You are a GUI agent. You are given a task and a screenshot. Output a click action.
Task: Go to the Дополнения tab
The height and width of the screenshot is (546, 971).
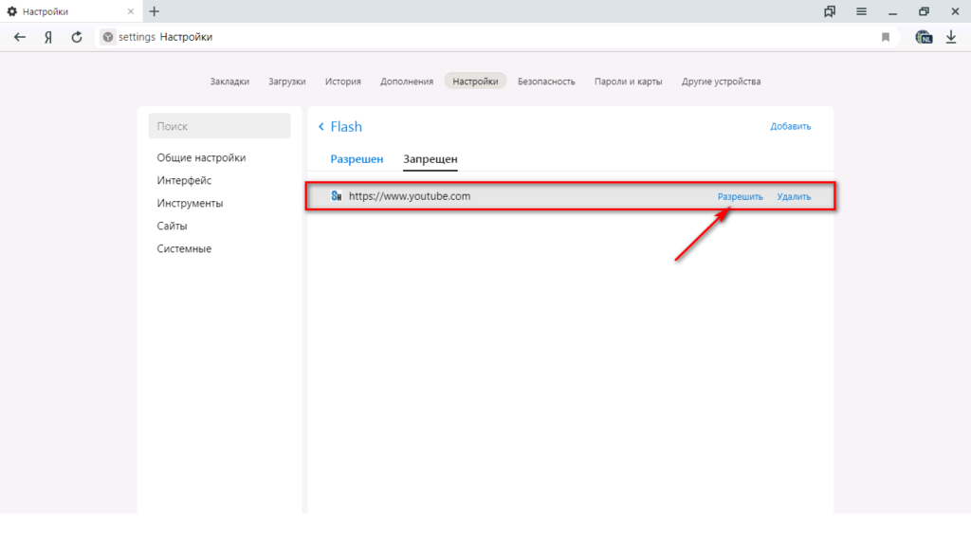click(407, 82)
